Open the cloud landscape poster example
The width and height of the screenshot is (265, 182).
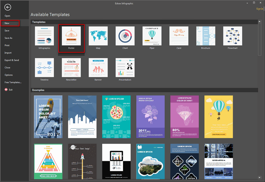150,162
